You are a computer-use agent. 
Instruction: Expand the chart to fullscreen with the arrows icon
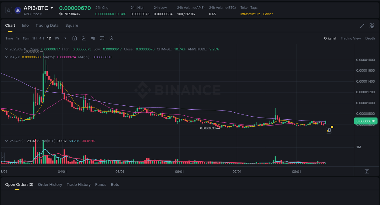pyautogui.click(x=362, y=26)
